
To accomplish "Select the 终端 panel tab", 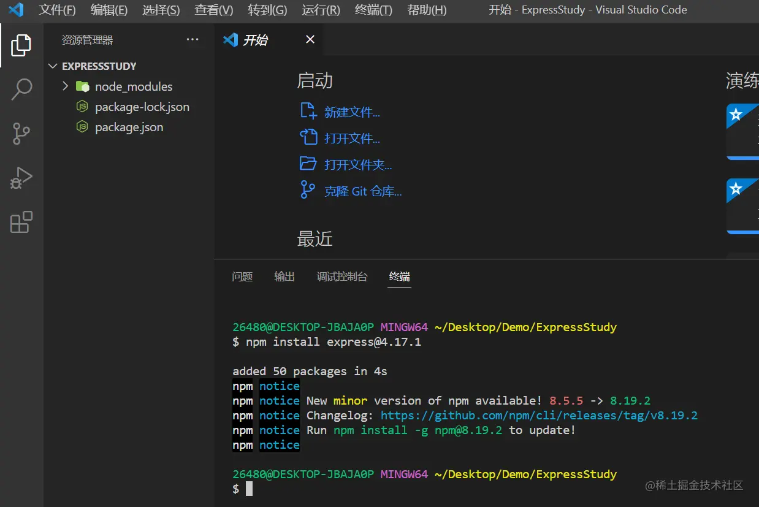I will click(400, 276).
